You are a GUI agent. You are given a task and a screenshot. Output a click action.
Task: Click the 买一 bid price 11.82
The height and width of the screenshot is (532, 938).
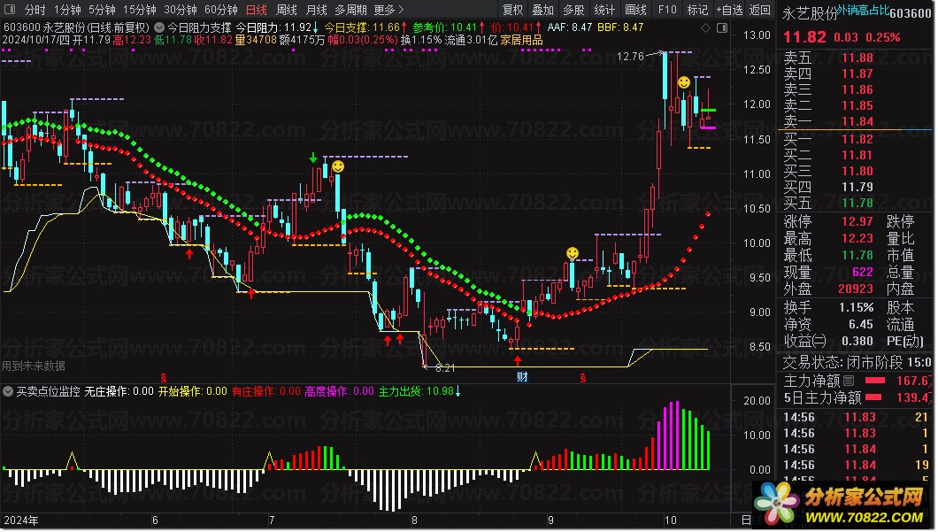tap(857, 140)
